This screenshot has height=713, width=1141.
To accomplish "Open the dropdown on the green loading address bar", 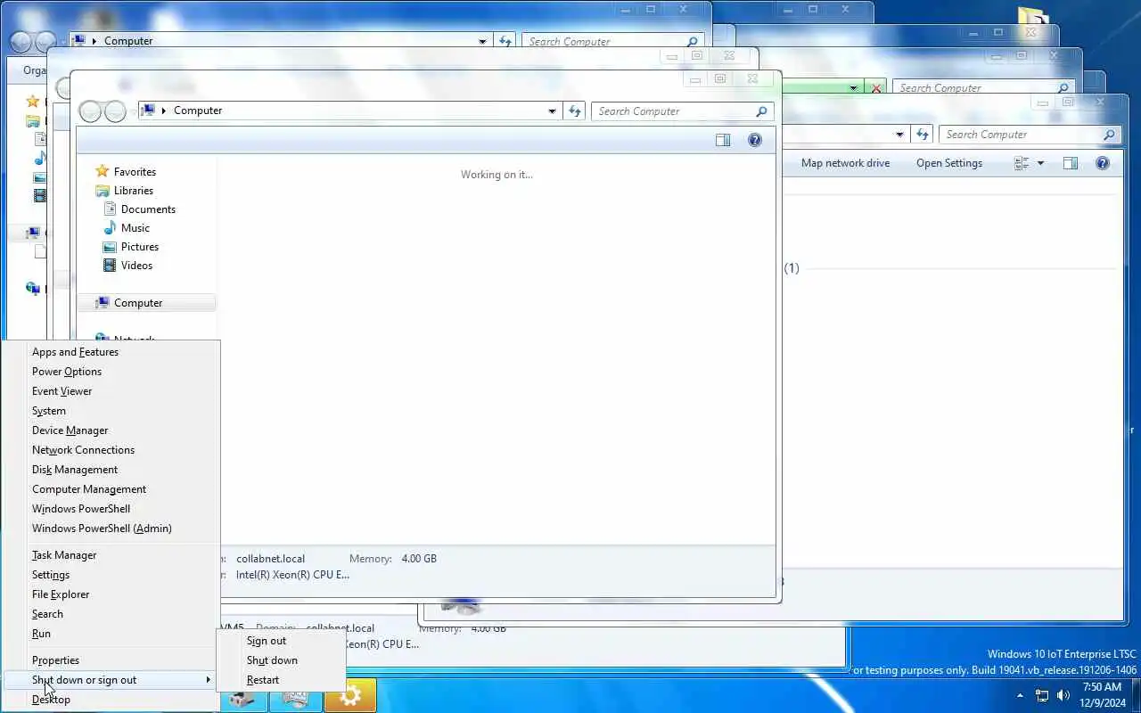I will click(854, 88).
